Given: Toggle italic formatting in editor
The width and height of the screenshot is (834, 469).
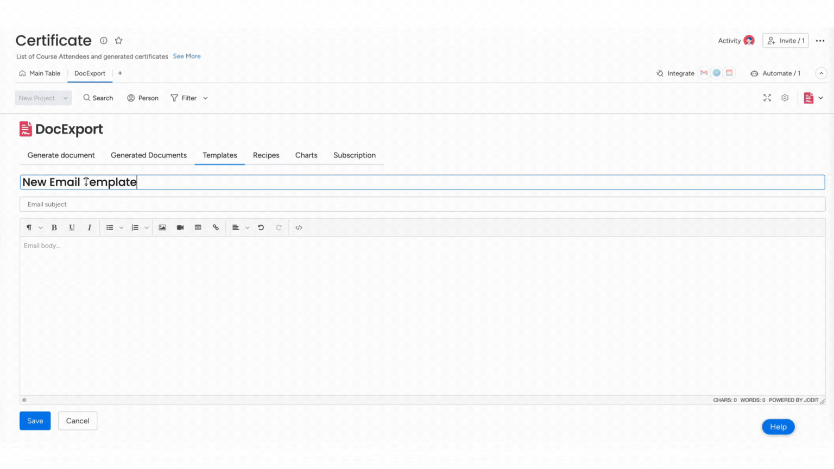Looking at the screenshot, I should (90, 227).
